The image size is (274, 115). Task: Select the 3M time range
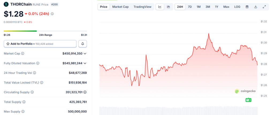(x=208, y=7)
